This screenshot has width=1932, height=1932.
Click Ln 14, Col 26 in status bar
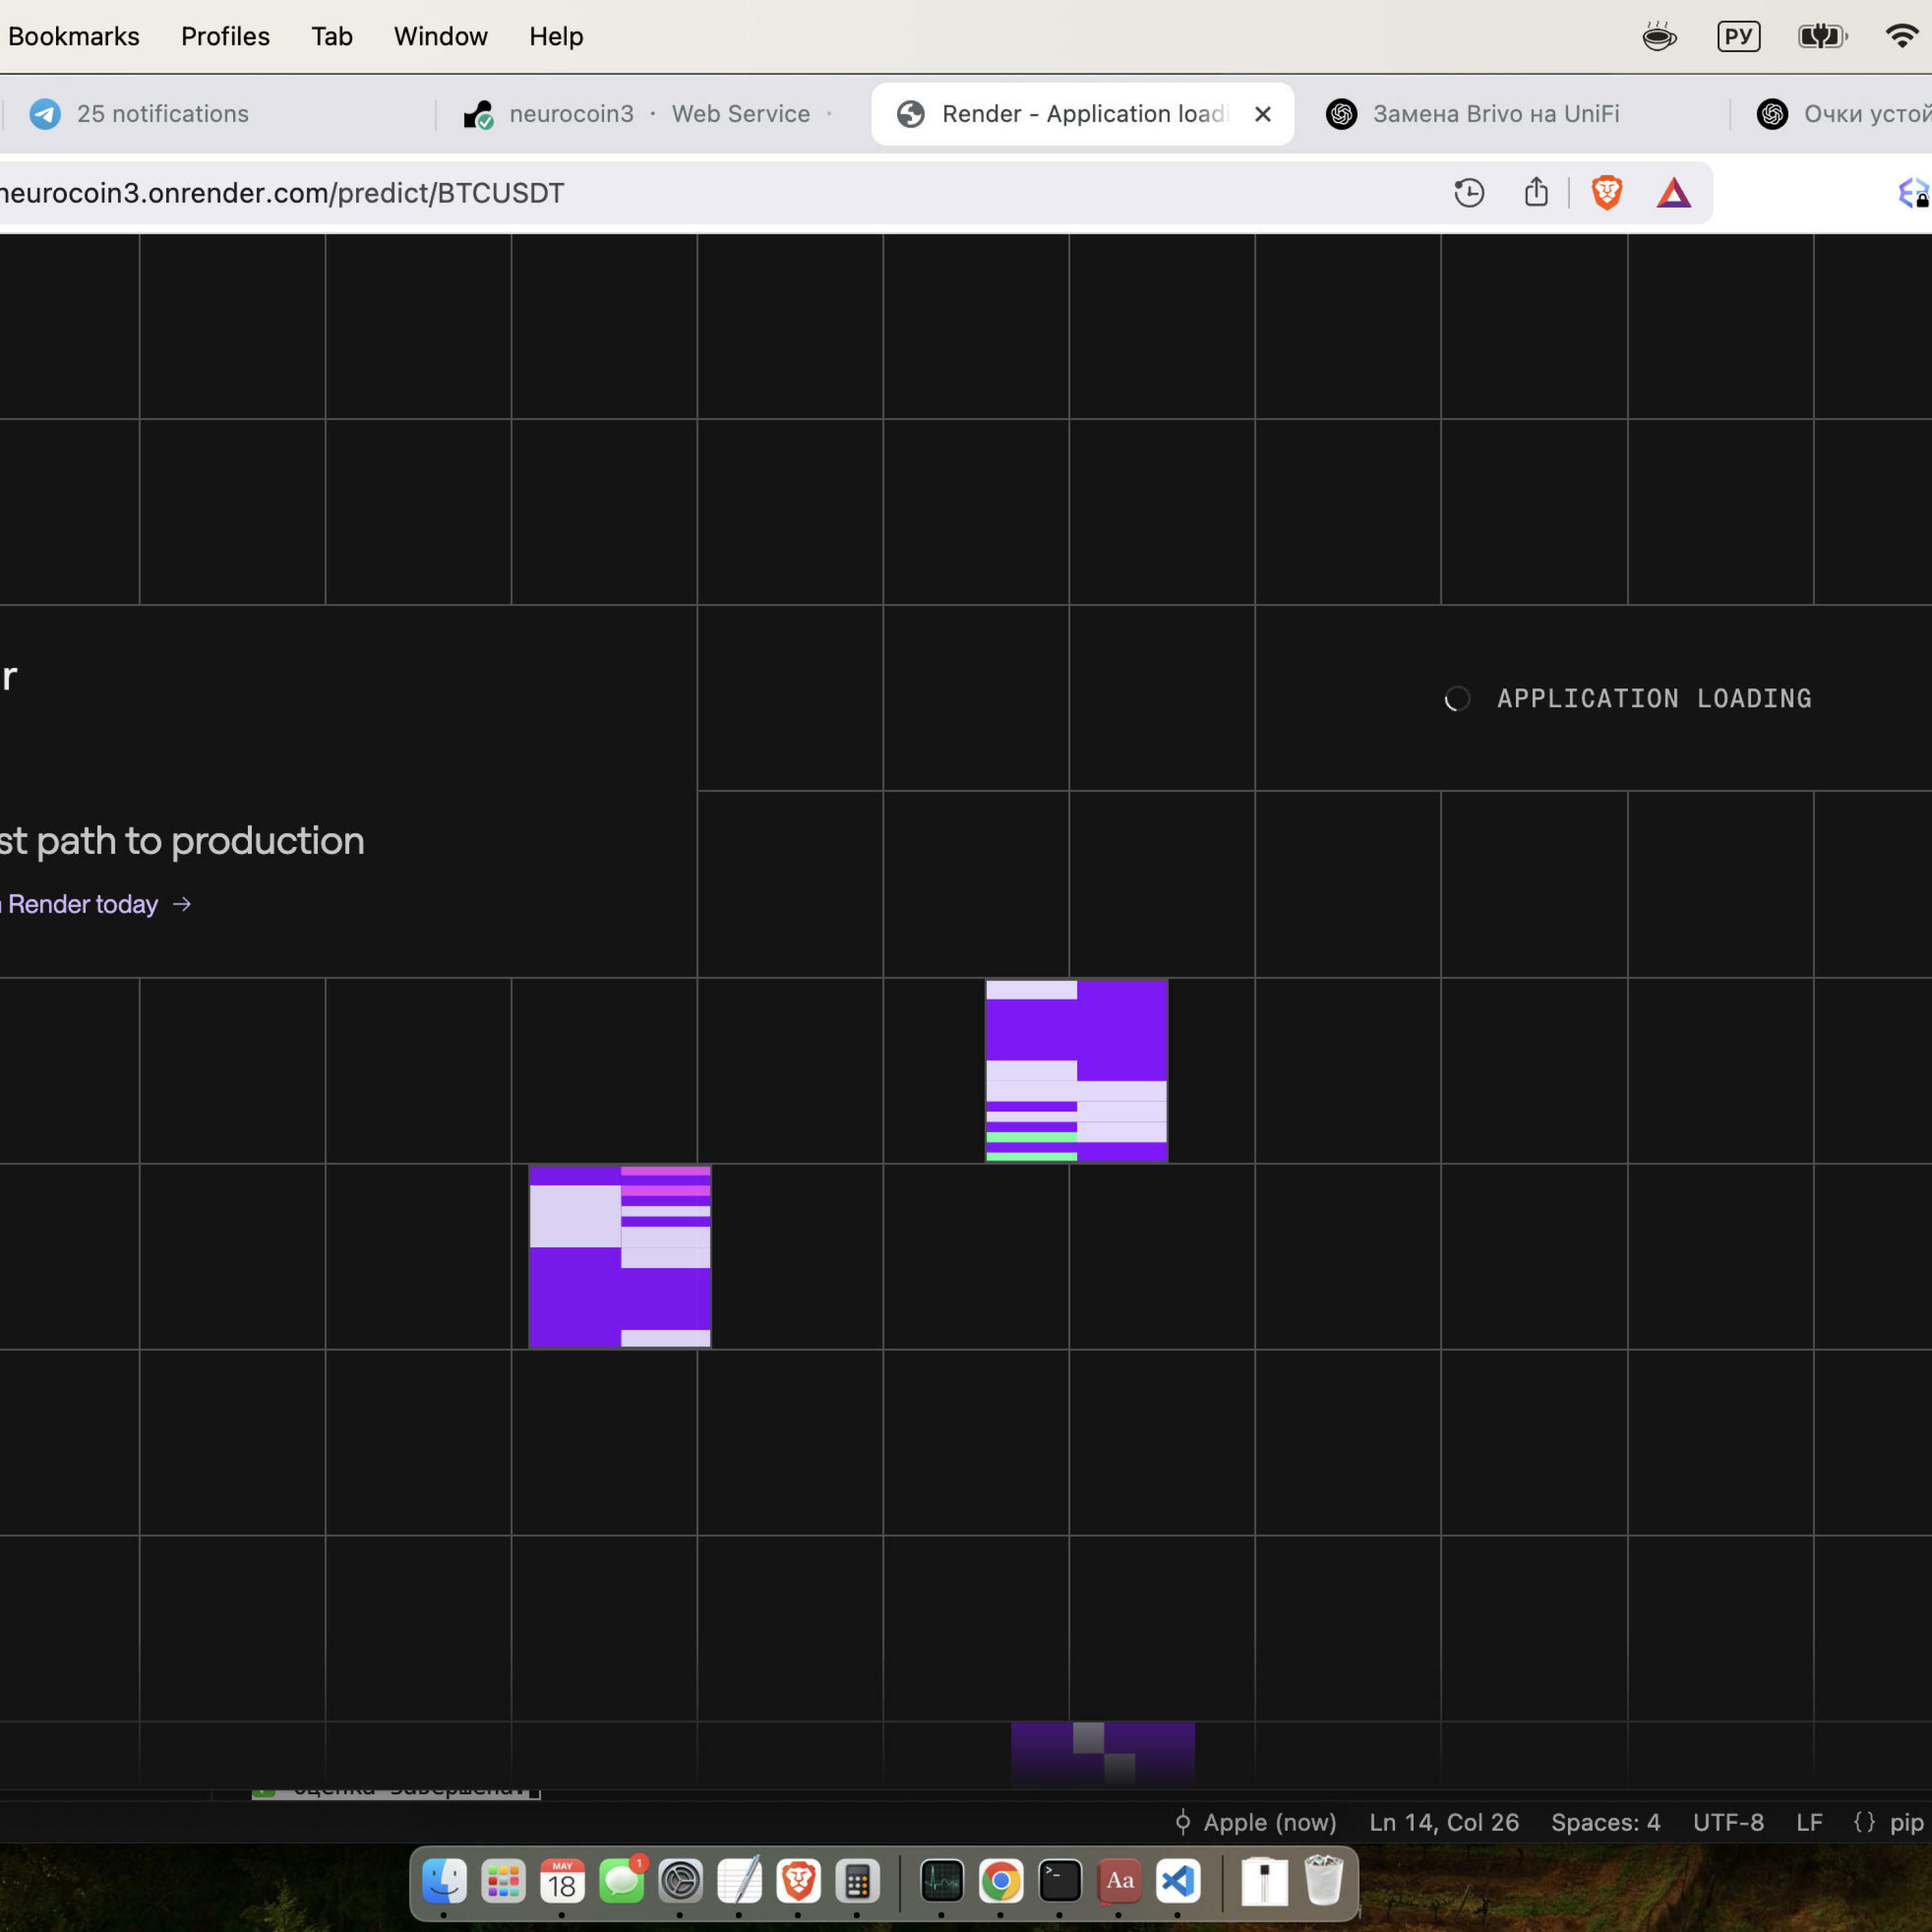pos(1443,1822)
